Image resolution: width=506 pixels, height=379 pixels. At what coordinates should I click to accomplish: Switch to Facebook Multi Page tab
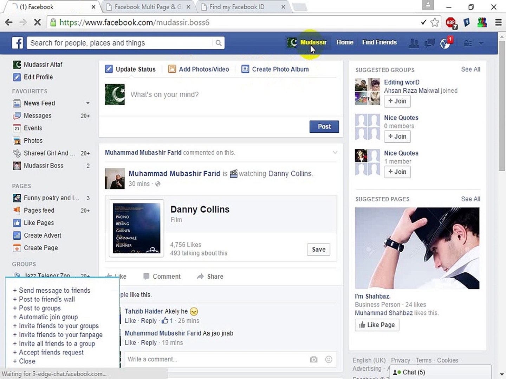pyautogui.click(x=148, y=7)
